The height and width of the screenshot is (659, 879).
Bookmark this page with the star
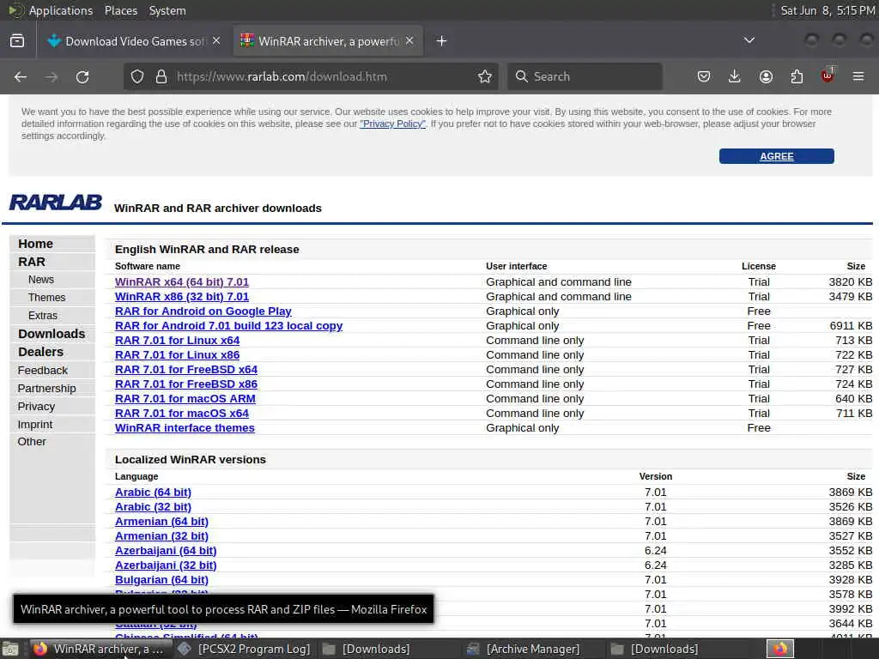click(485, 76)
